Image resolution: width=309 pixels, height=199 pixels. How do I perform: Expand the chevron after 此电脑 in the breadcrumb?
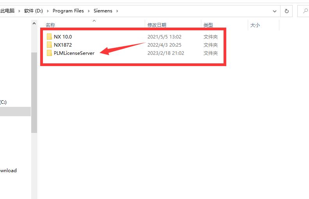tap(19, 11)
